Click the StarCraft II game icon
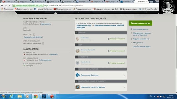 click(77, 63)
